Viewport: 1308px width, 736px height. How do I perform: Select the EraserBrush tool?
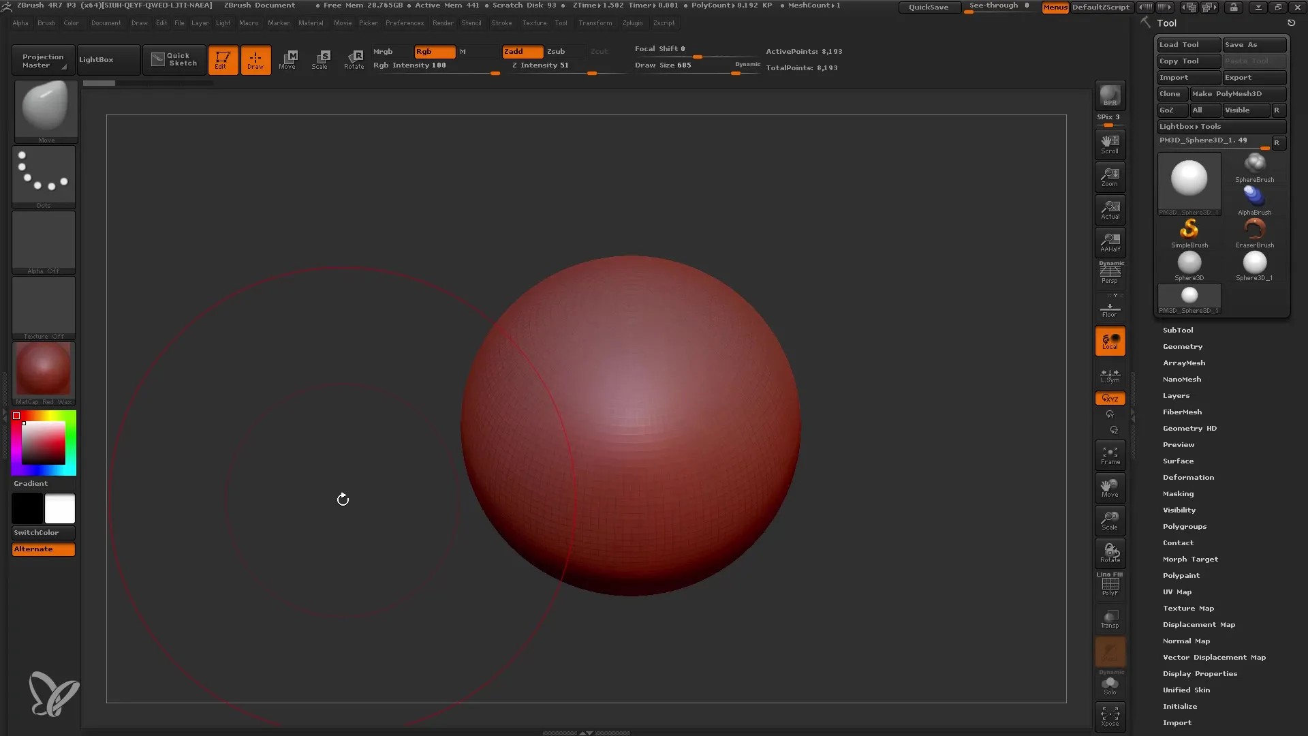1254,234
